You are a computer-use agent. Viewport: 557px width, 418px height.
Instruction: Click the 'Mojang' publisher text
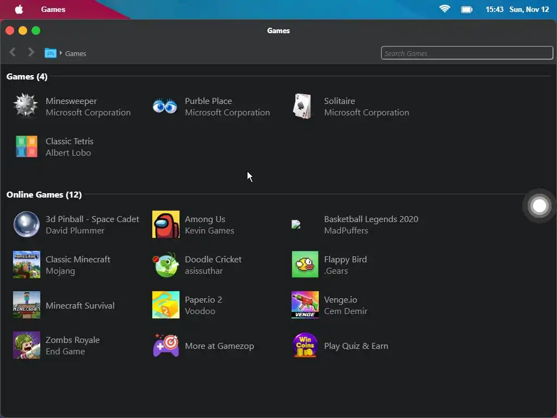pyautogui.click(x=60, y=271)
